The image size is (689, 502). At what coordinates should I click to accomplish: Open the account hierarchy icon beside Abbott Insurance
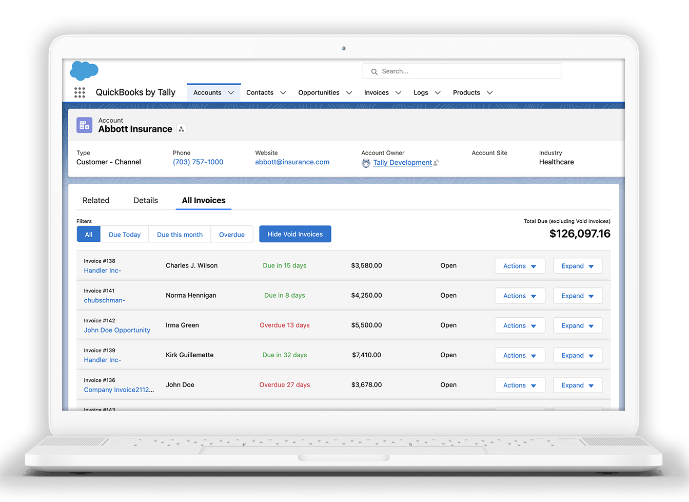[x=181, y=129]
